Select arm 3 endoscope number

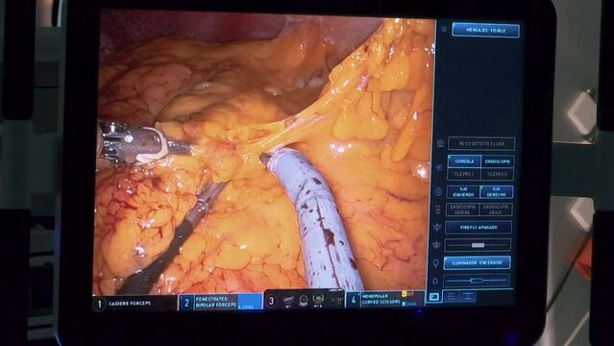[x=271, y=301]
